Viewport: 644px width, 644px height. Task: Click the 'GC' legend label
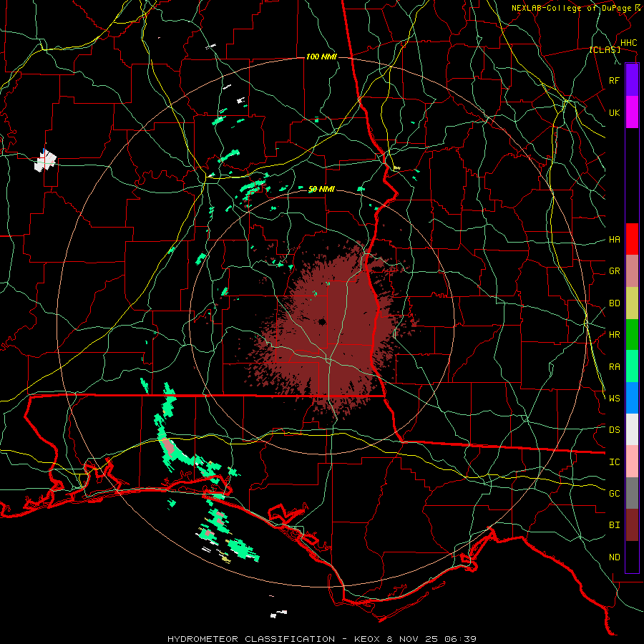[615, 494]
